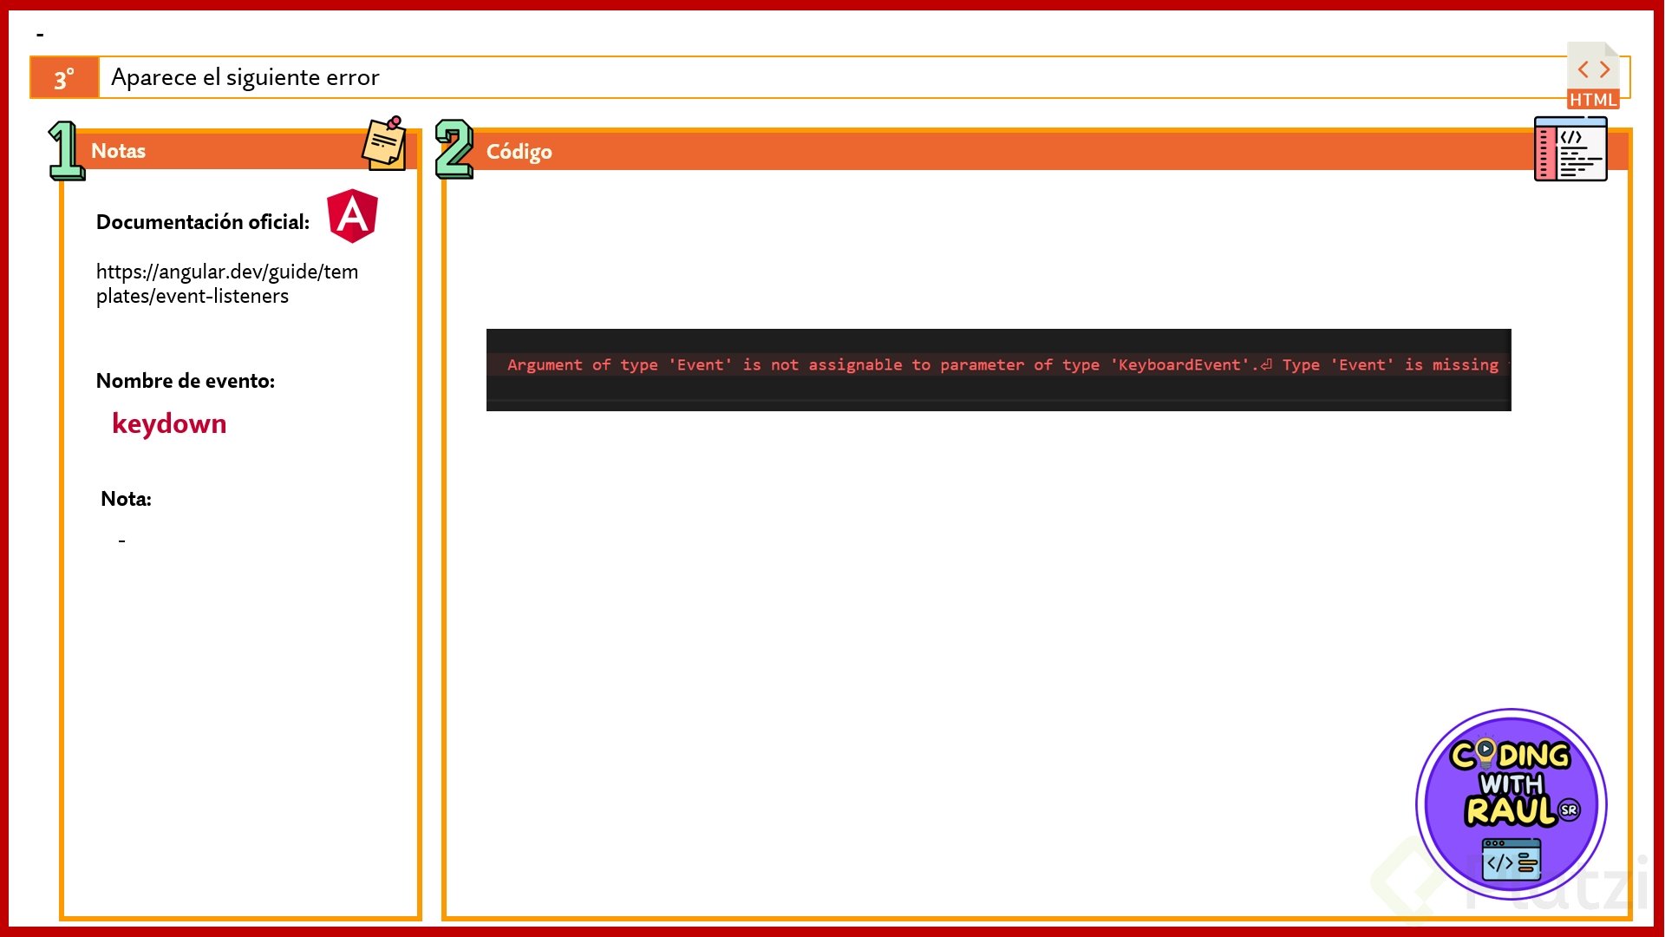This screenshot has height=937, width=1665.
Task: Click the green number 1 icon
Action: pyautogui.click(x=65, y=150)
